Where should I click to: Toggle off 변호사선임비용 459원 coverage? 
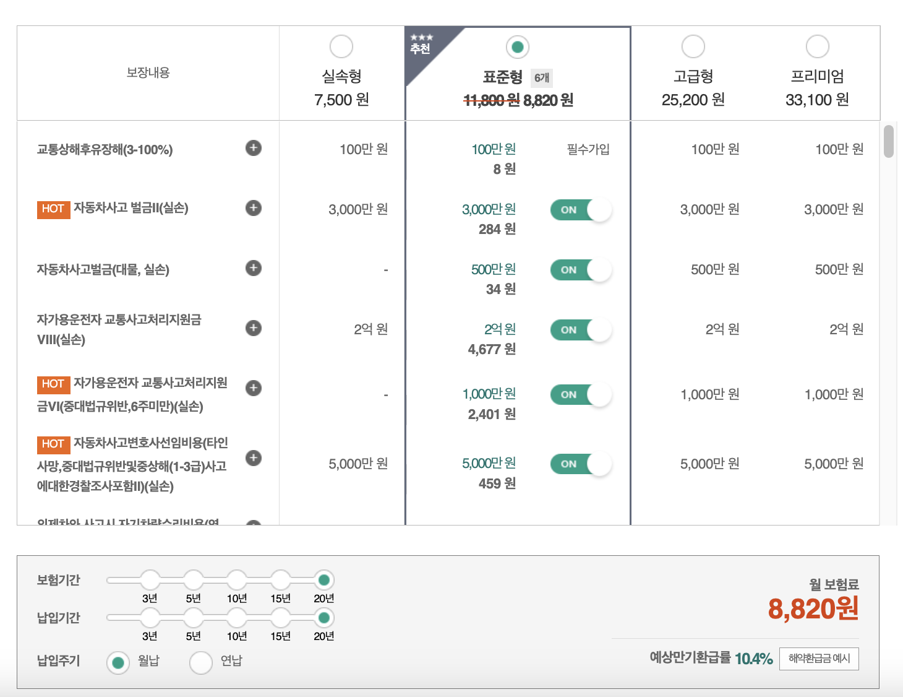(581, 464)
